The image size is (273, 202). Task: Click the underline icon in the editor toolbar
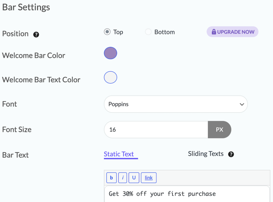(x=134, y=178)
